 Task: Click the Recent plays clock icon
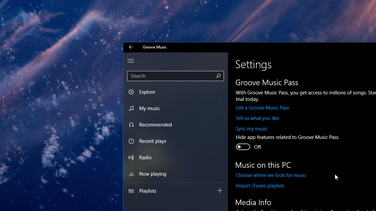coord(131,141)
